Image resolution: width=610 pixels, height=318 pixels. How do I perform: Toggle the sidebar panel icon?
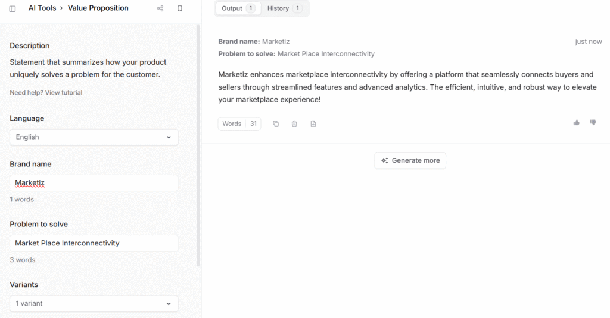[13, 8]
